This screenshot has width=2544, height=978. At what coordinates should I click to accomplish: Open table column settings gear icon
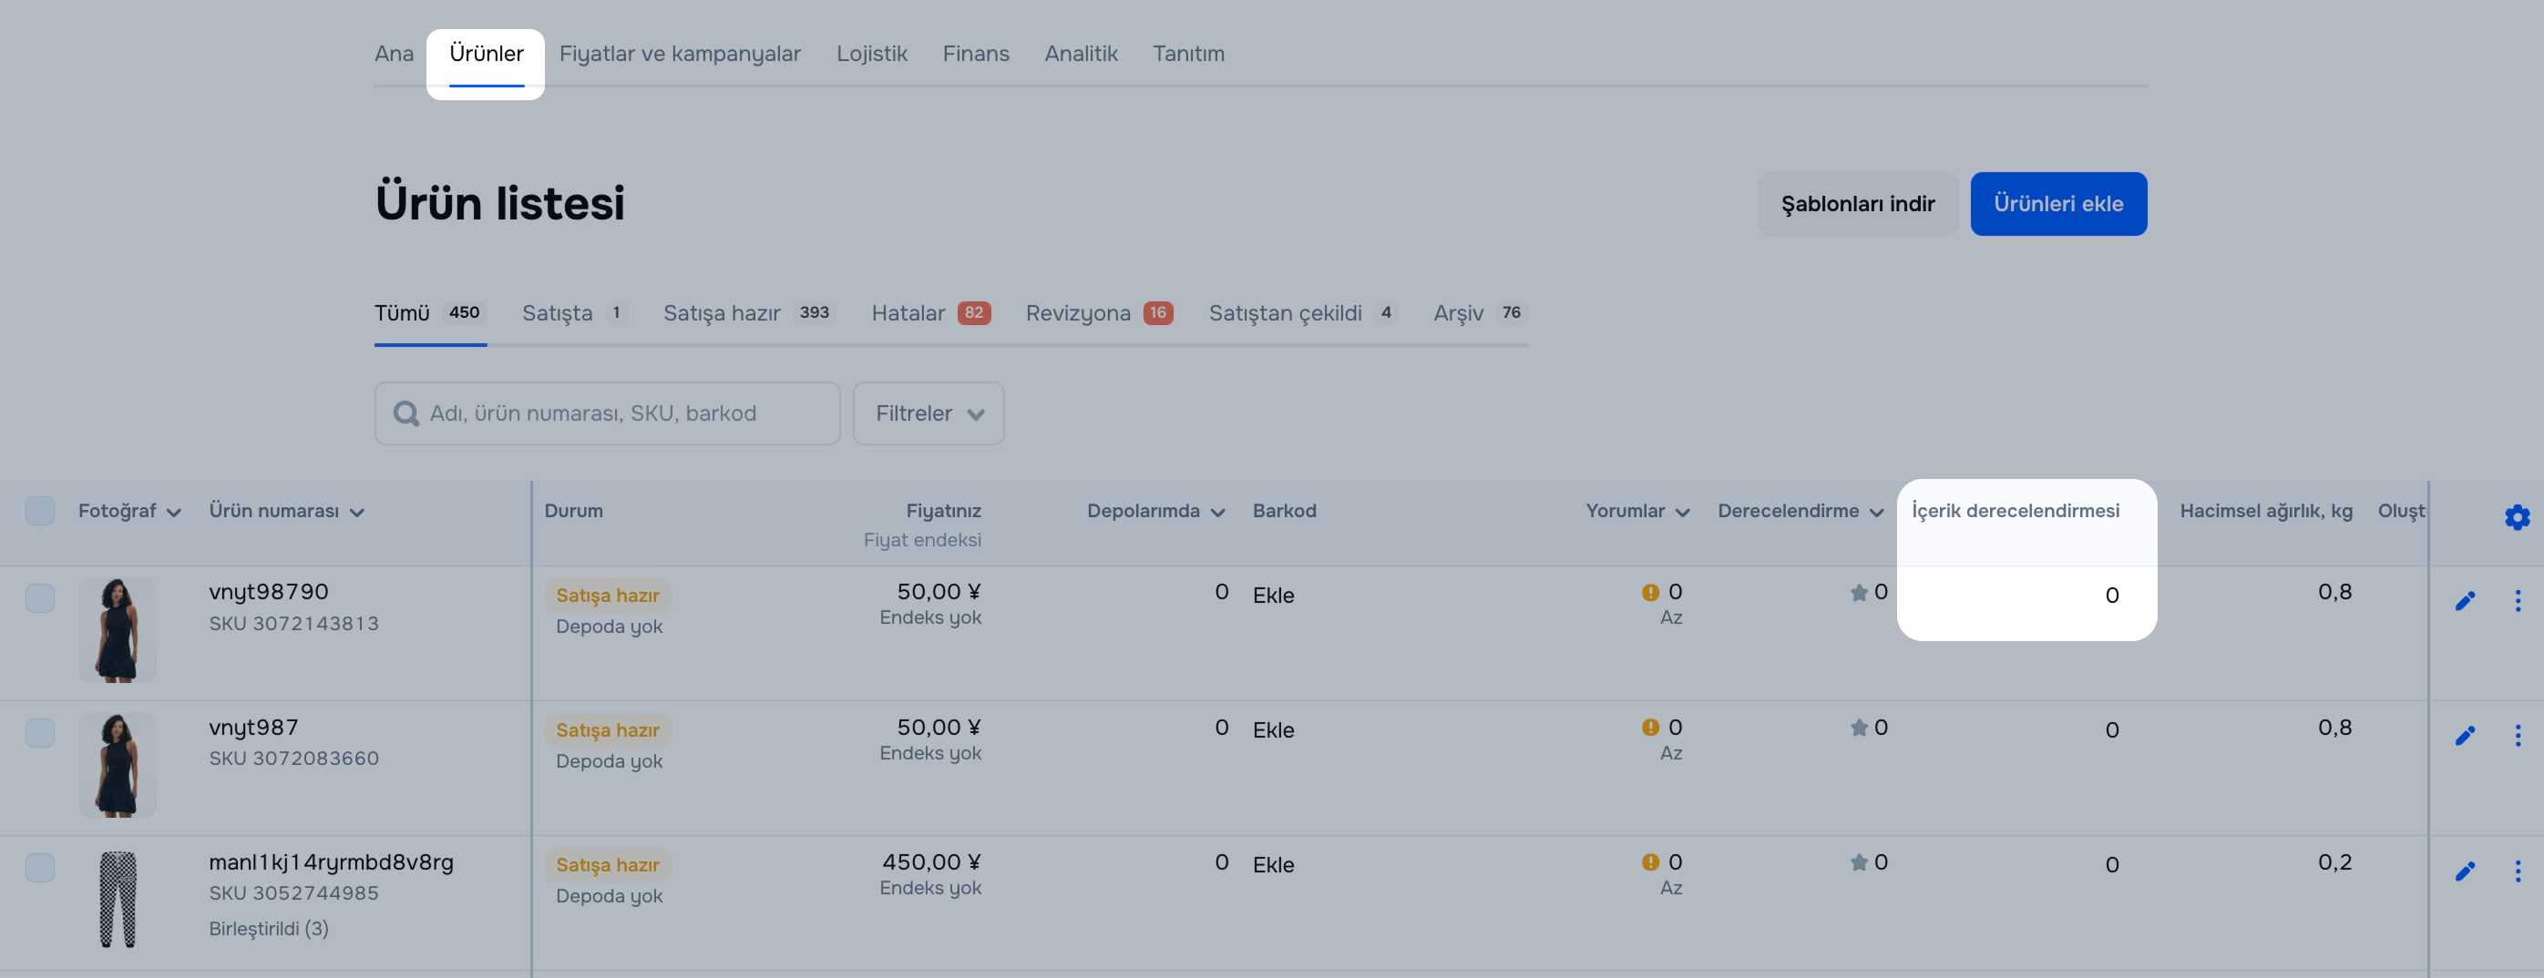click(2517, 517)
